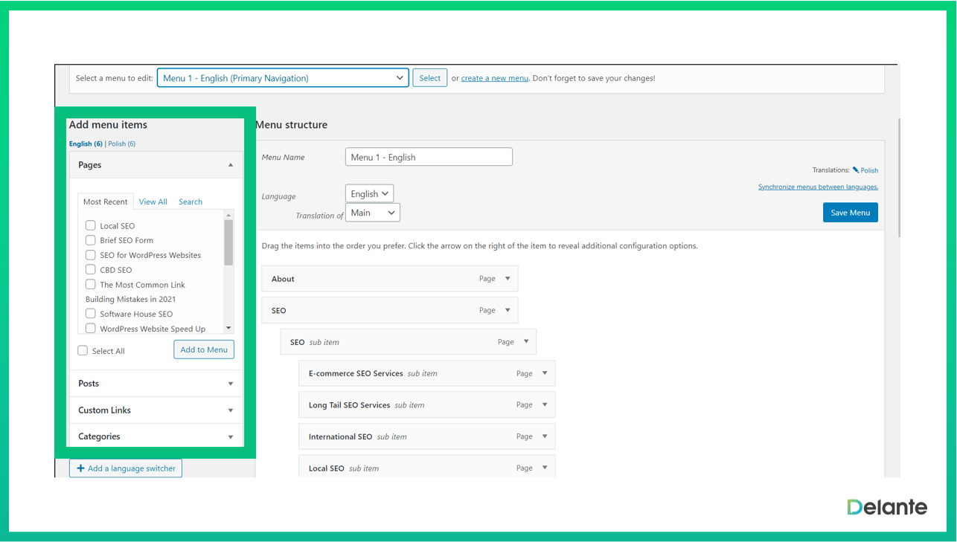
Task: Open the Language dropdown
Action: (369, 194)
